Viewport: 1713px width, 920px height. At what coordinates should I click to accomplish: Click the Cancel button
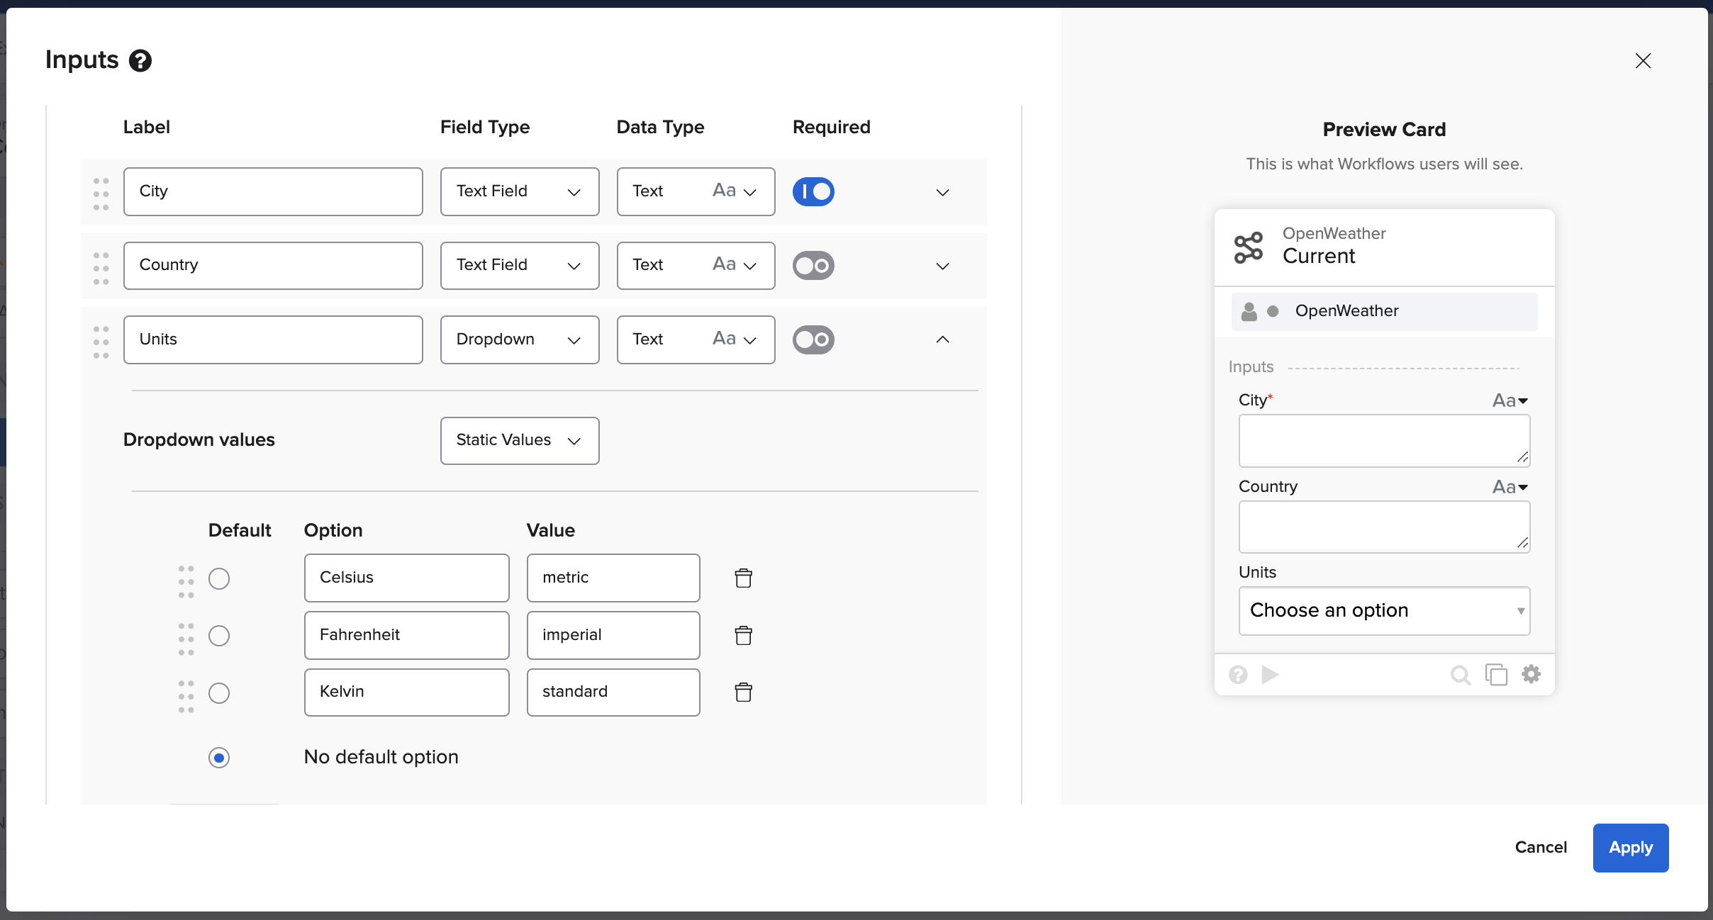point(1541,848)
